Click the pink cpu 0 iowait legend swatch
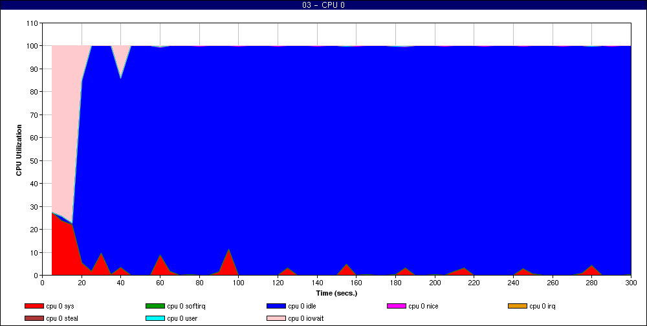 point(276,318)
